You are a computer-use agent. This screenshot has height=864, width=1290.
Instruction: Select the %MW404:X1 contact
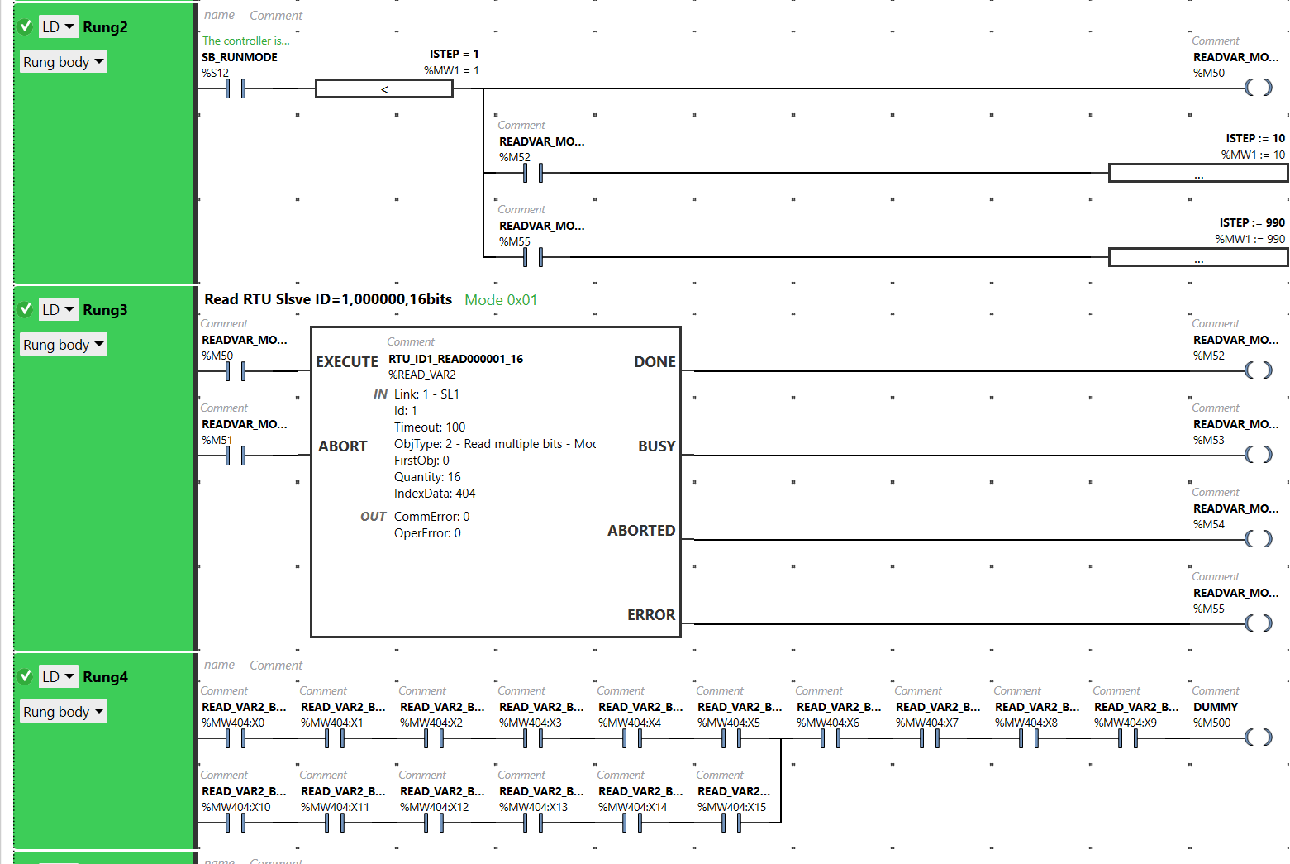click(x=335, y=738)
